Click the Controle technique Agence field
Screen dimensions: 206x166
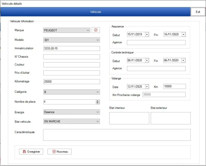click(x=156, y=68)
